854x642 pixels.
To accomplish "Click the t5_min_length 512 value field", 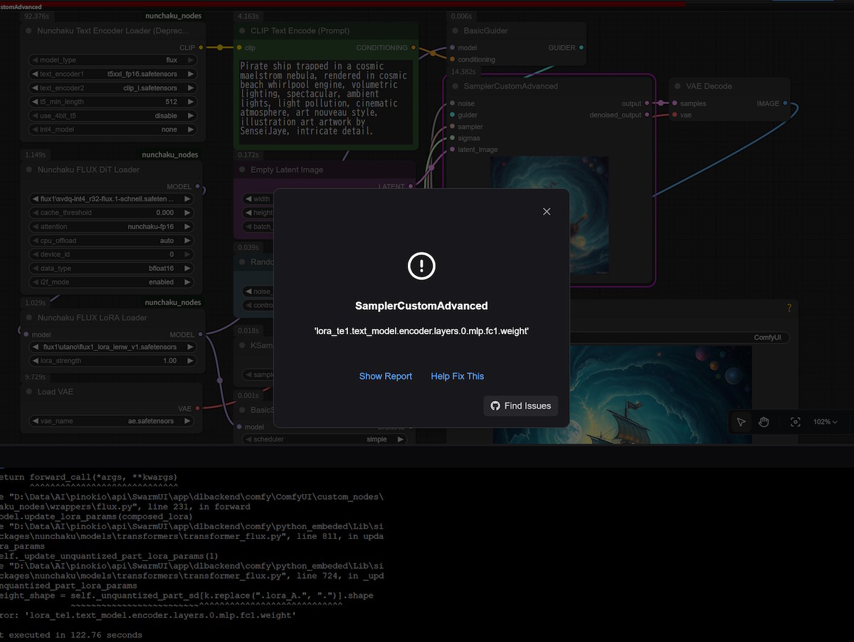I will [113, 102].
